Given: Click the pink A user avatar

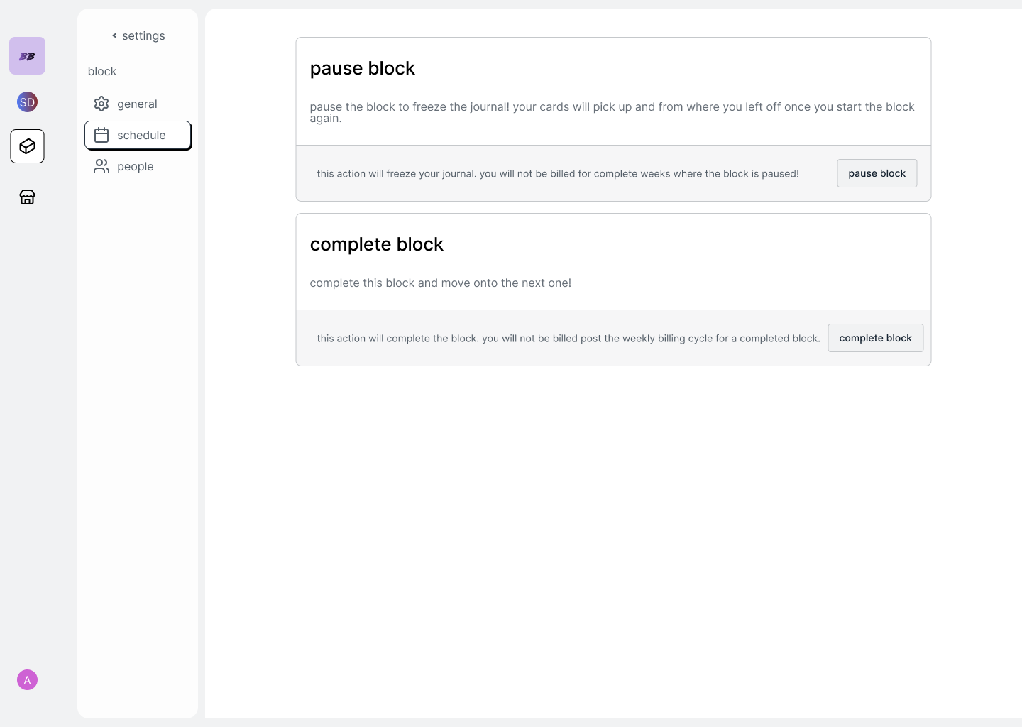Looking at the screenshot, I should 27,680.
